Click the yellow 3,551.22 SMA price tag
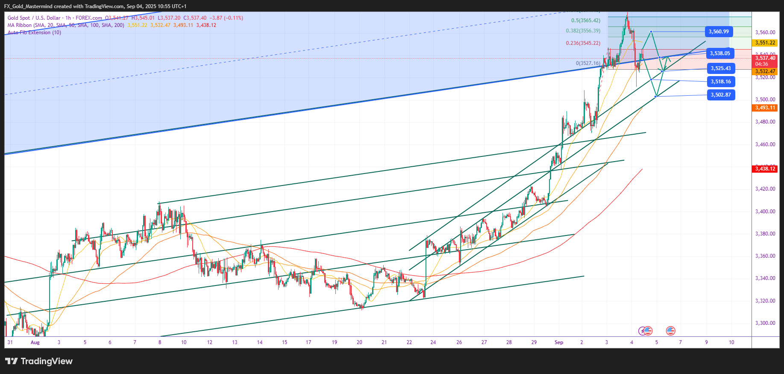Image resolution: width=784 pixels, height=374 pixels. (765, 43)
